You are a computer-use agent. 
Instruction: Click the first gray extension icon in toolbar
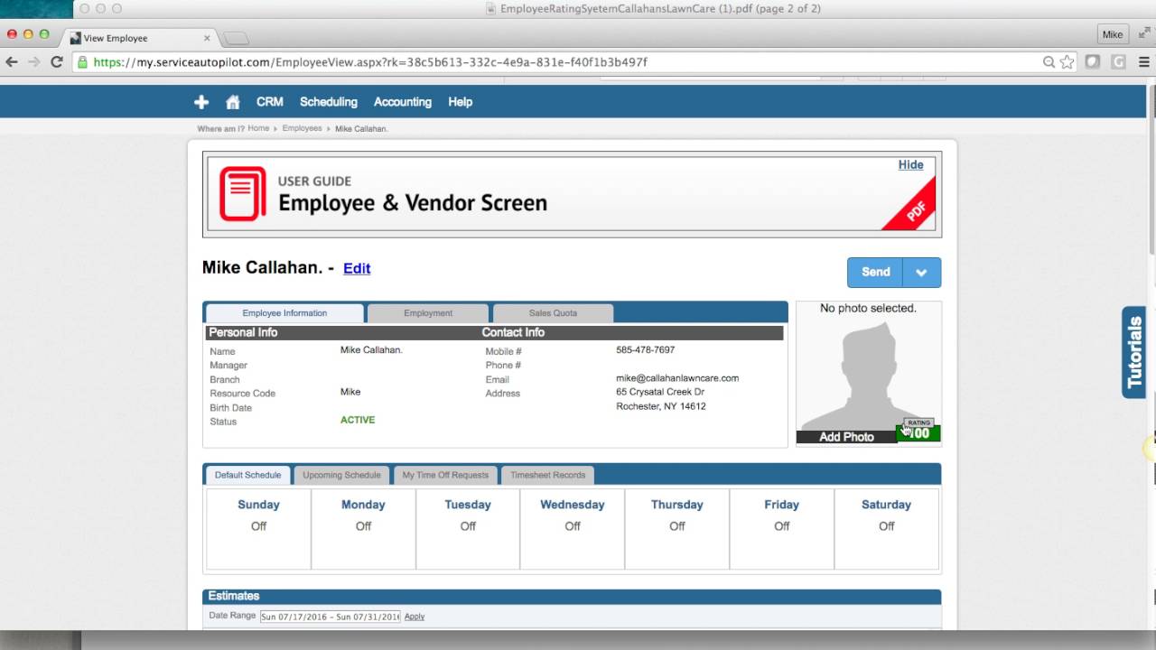coord(1093,62)
